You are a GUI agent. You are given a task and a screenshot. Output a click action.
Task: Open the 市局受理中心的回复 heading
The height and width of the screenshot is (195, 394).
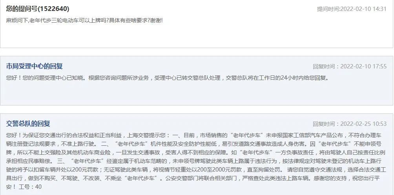pyautogui.click(x=35, y=66)
